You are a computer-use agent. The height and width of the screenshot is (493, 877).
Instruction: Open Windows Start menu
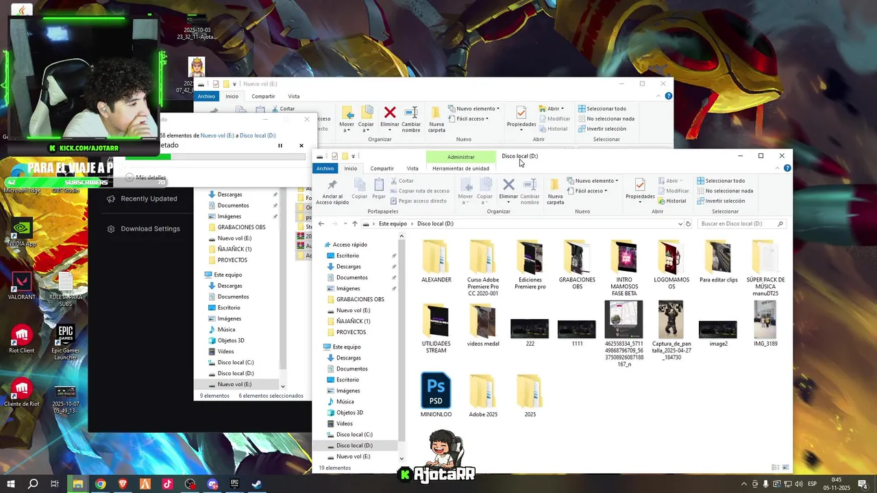coord(11,484)
